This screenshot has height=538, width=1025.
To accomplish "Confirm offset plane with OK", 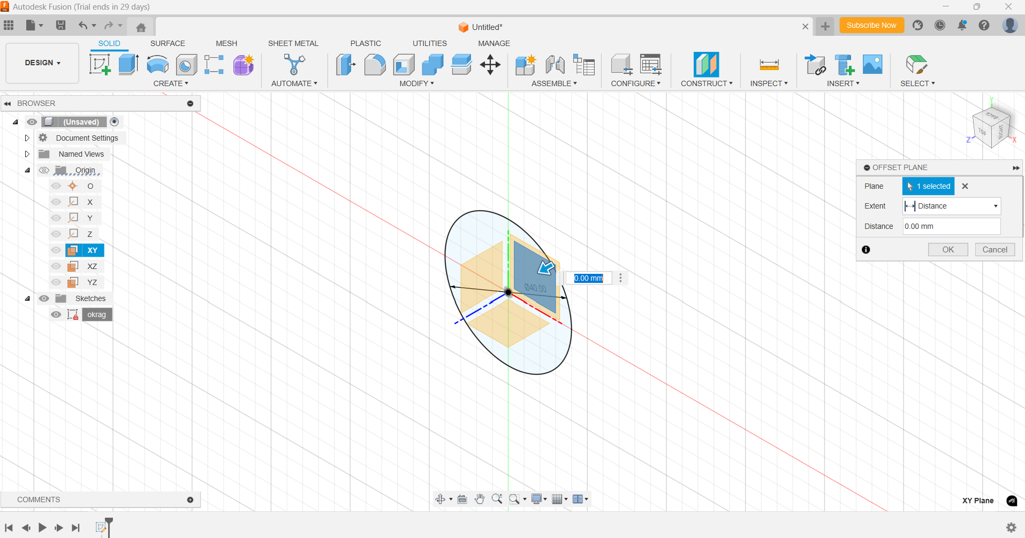I will coord(948,250).
